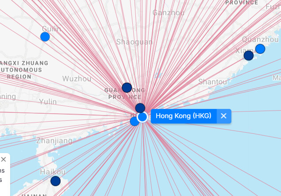Viewport: 281px width, 196px height.
Task: Select the Haikou airport marker
Action: [55, 181]
